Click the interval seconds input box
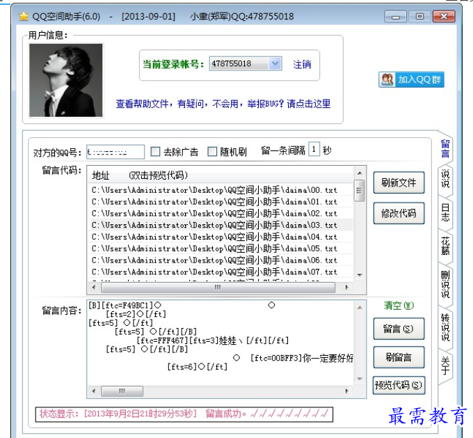Image resolution: width=473 pixels, height=438 pixels. [x=314, y=149]
